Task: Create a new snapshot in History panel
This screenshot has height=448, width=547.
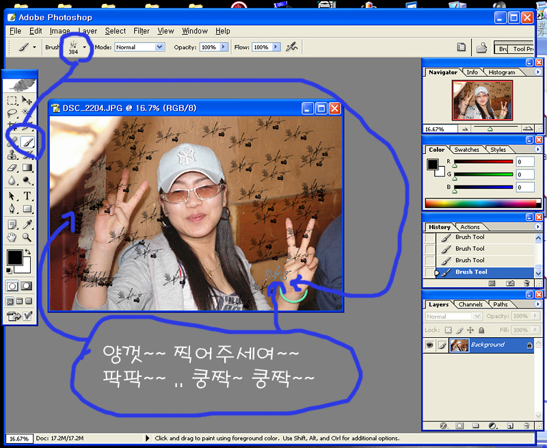Action: pyautogui.click(x=511, y=282)
